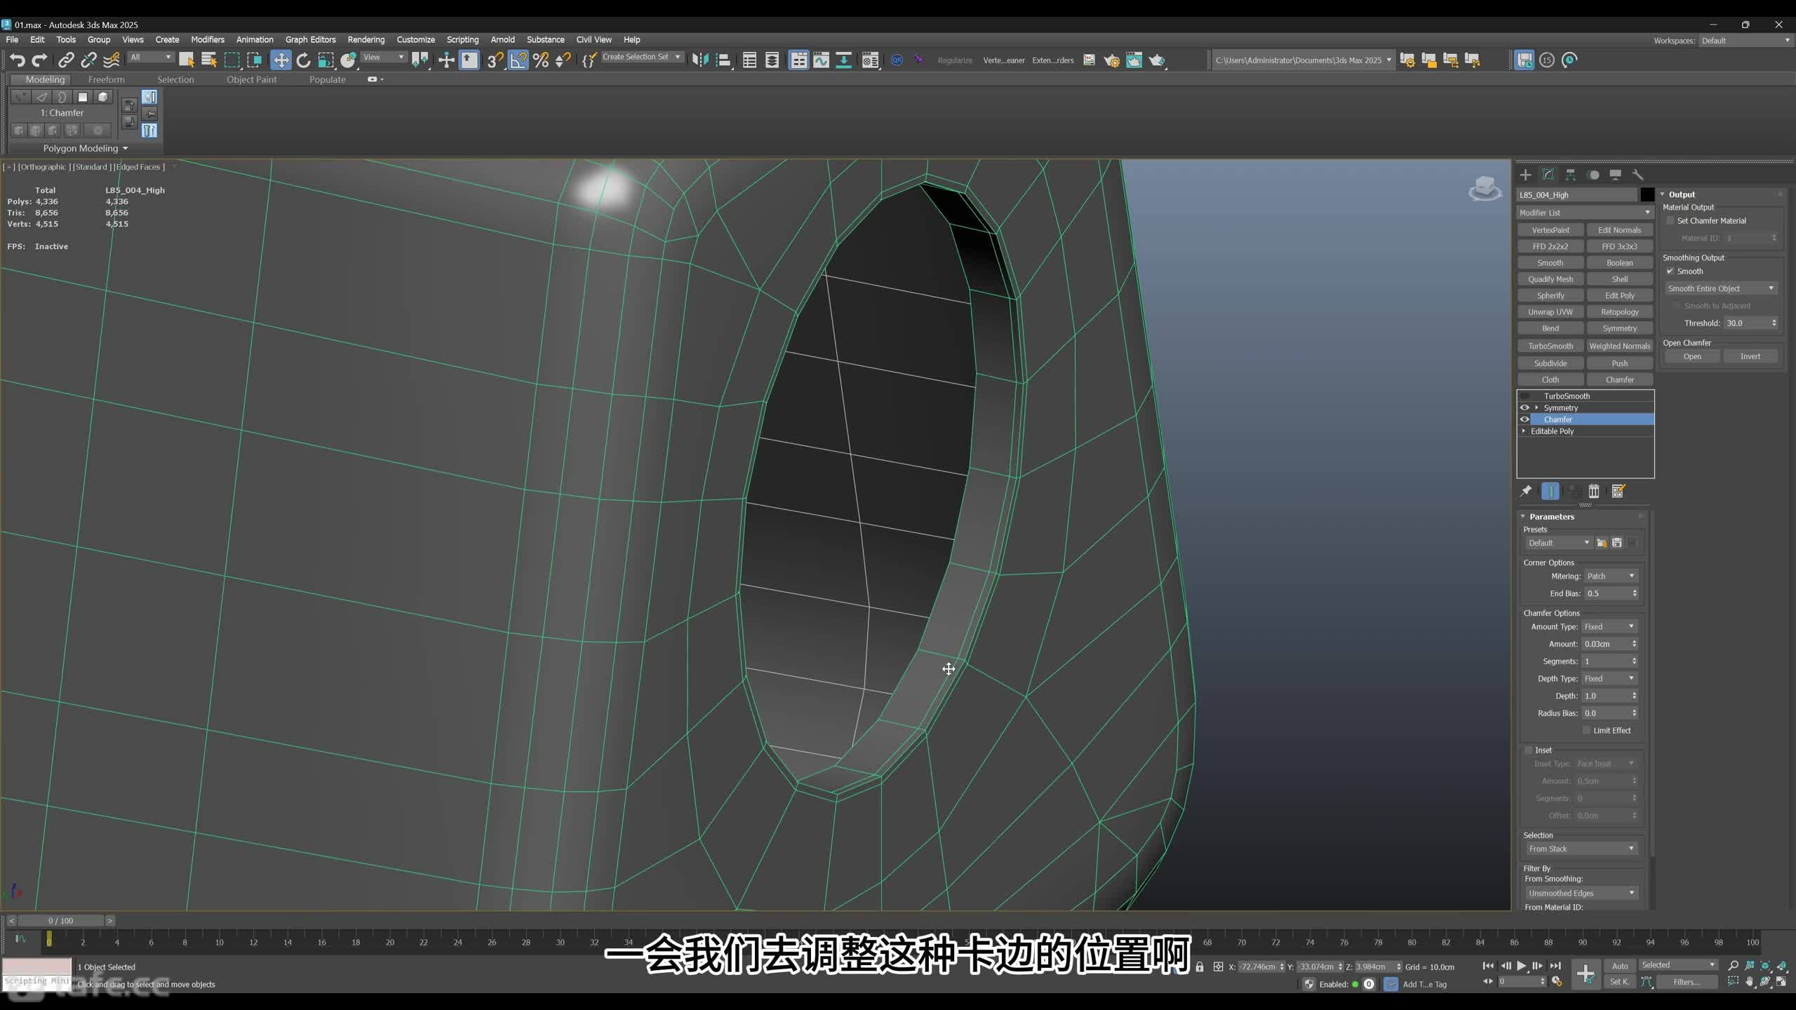
Task: Switch to the Object Paint ribbon tab
Action: [251, 79]
